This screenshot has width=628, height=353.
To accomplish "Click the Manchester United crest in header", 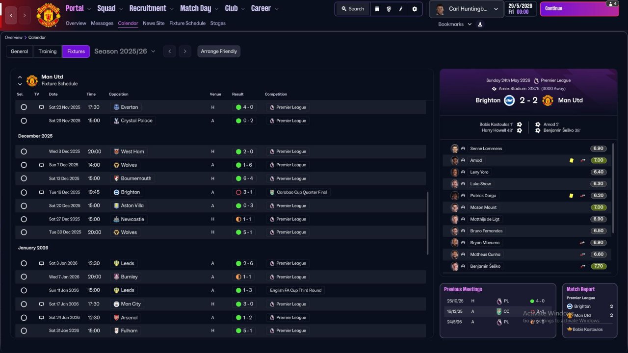I will click(48, 15).
